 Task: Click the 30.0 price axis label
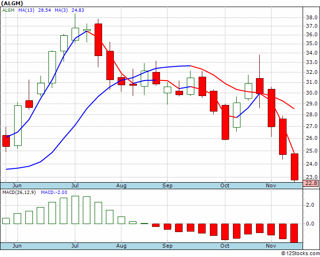point(312,93)
